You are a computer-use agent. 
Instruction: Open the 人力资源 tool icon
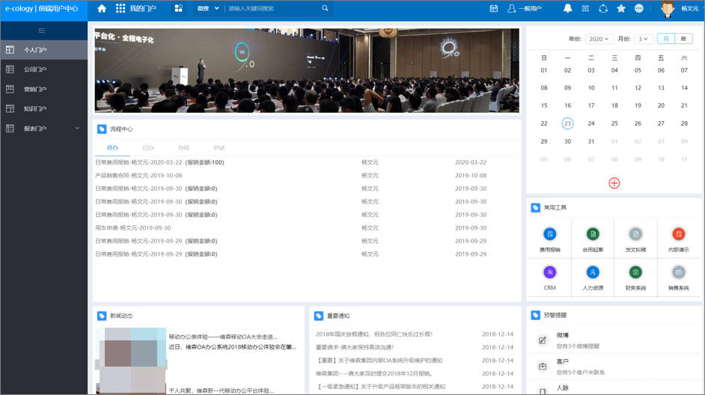[593, 272]
